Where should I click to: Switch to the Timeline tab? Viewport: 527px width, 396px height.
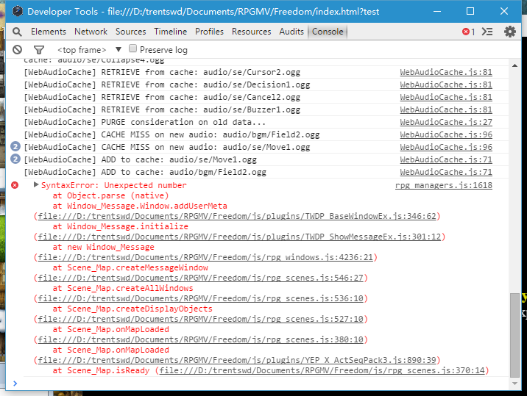click(x=171, y=32)
